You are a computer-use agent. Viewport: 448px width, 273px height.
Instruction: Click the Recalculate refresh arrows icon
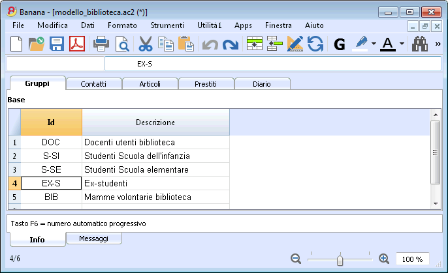coord(315,44)
